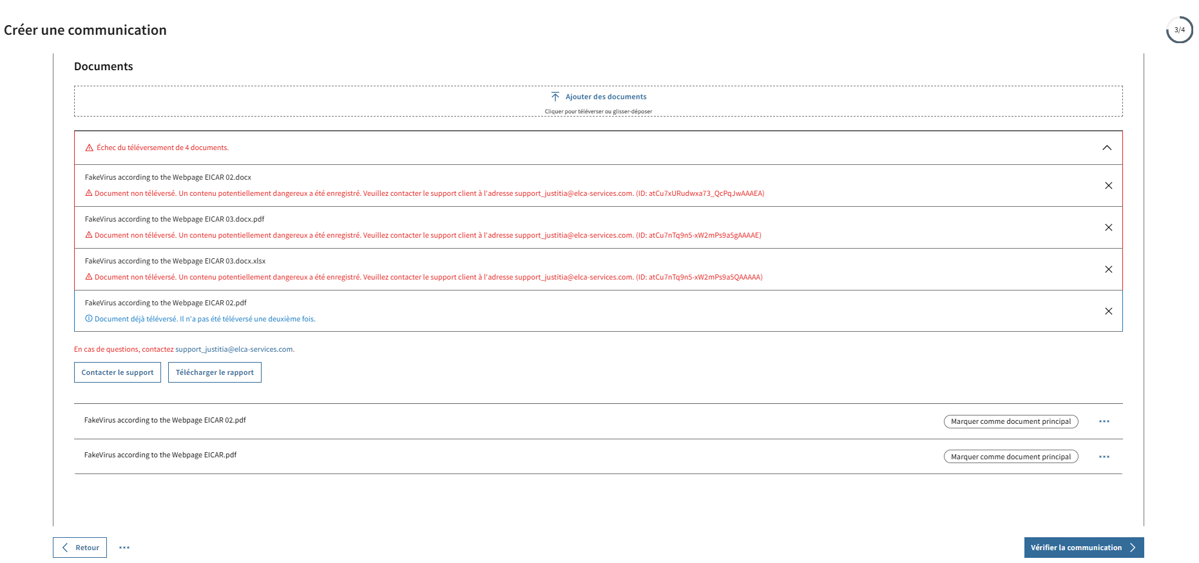The width and height of the screenshot is (1199, 563).
Task: Click the warning icon in the EICAR 03.docx.pdf error message
Action: pyautogui.click(x=89, y=234)
